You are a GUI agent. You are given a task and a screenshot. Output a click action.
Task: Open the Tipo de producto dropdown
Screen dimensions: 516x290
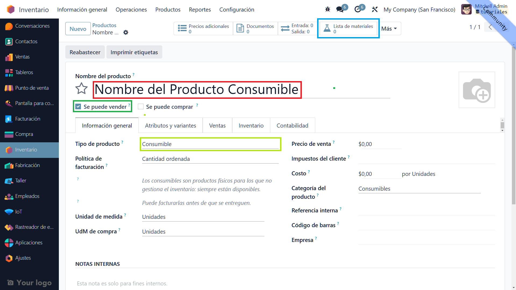point(210,144)
